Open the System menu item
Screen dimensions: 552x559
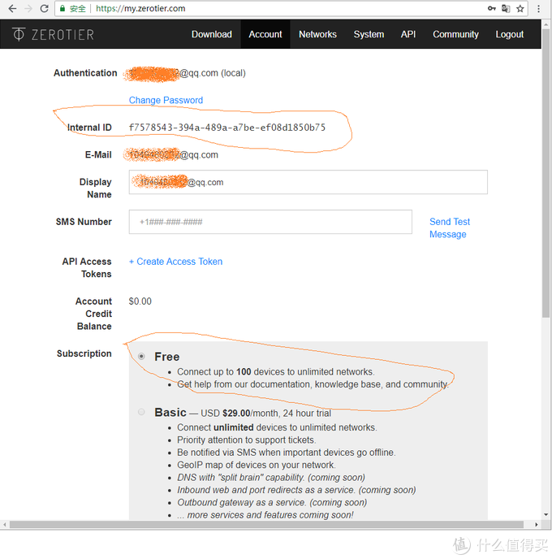(x=369, y=35)
